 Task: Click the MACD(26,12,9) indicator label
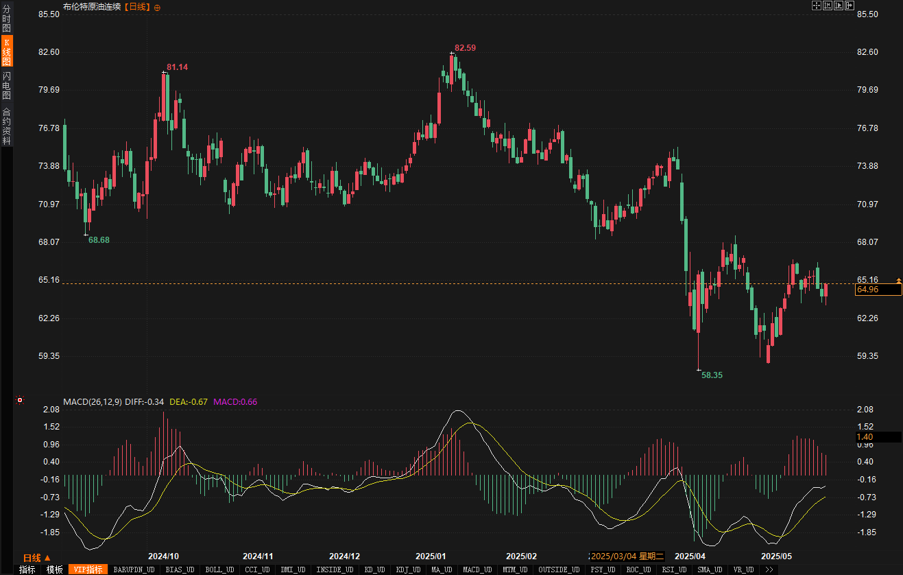click(x=93, y=401)
